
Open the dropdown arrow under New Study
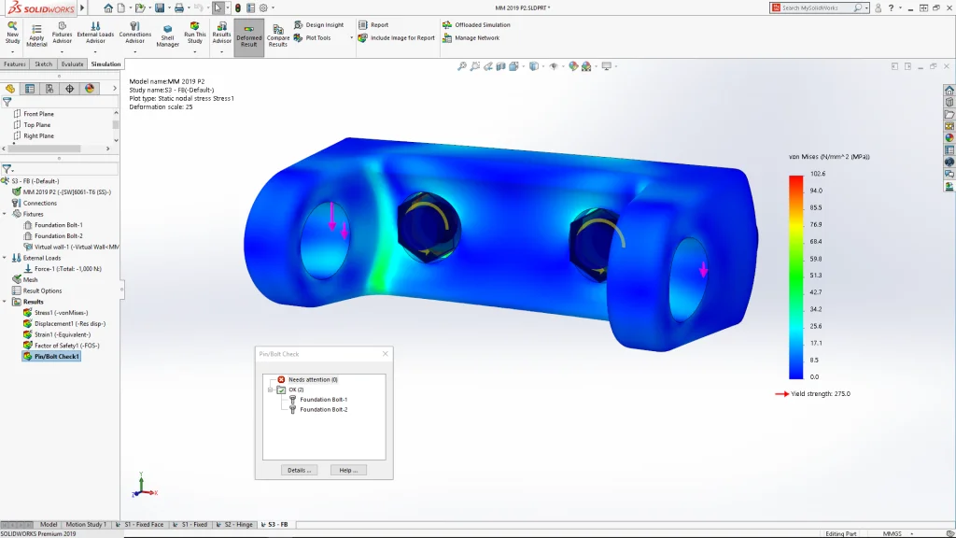point(12,52)
